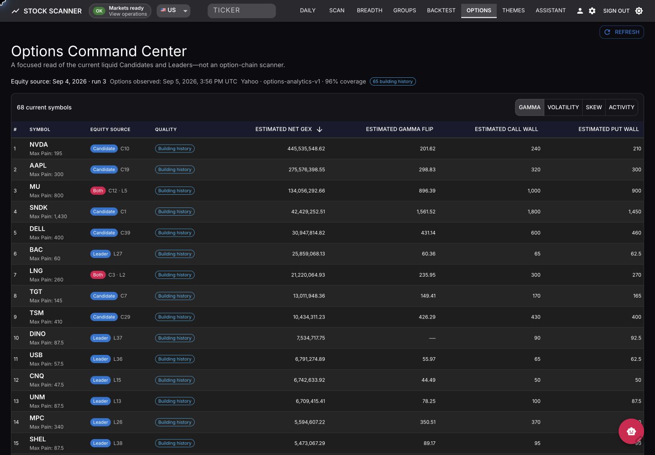655x455 pixels.
Task: Click the TICKER search field
Action: point(242,10)
